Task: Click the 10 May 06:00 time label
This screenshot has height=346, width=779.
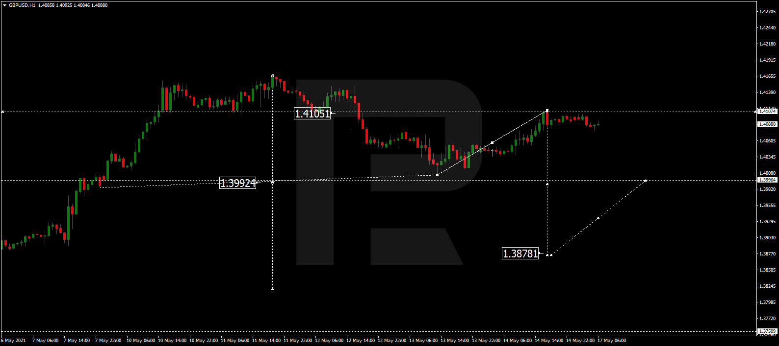Action: pyautogui.click(x=141, y=341)
